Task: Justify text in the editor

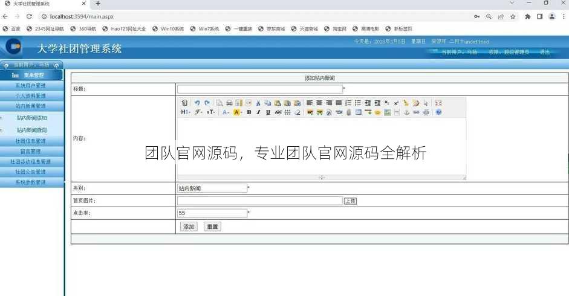Action: 339,103
